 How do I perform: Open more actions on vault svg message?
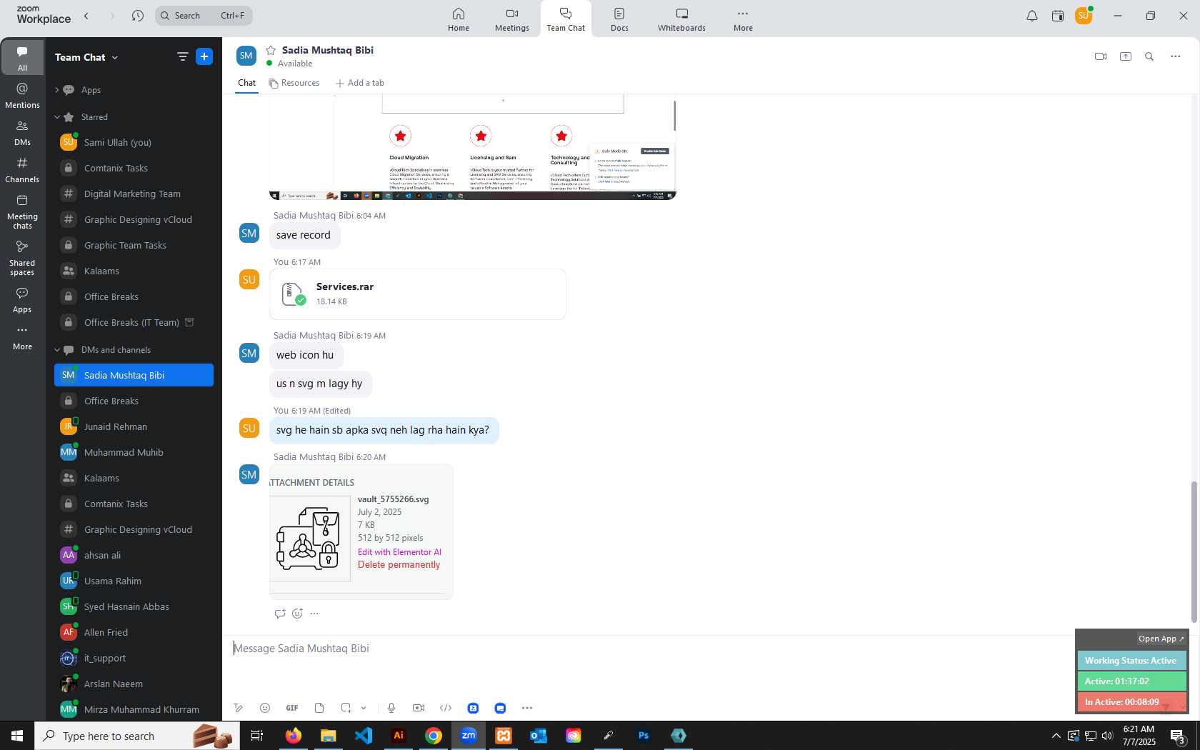[x=314, y=614]
